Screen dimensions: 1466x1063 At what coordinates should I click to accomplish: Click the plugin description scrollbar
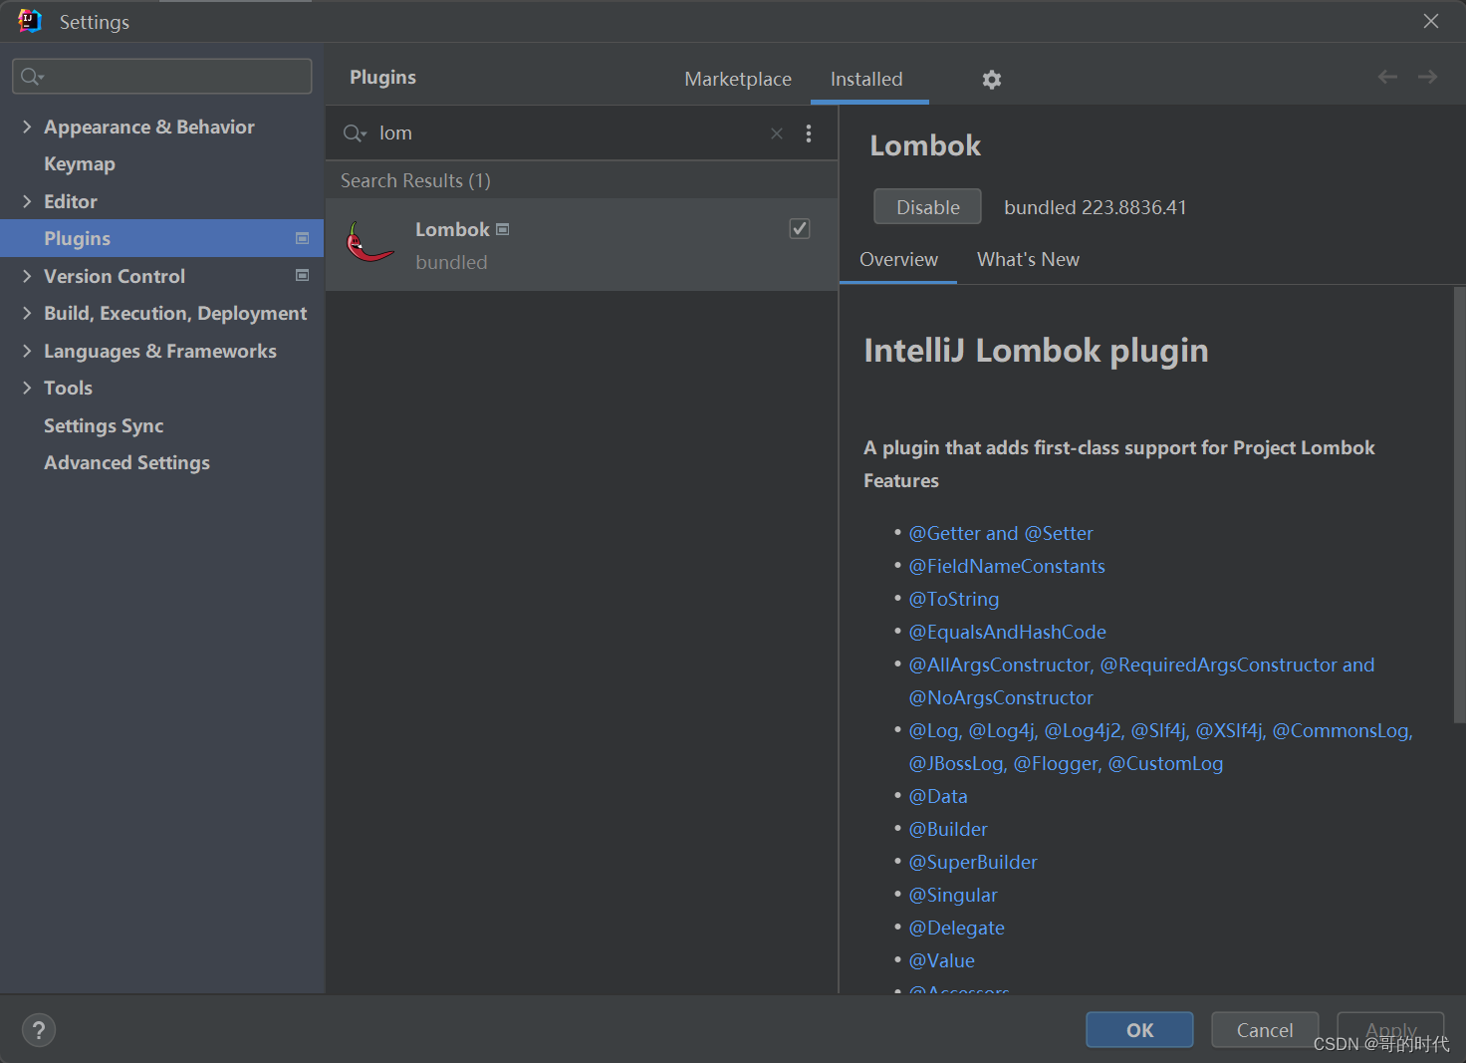point(1459,504)
